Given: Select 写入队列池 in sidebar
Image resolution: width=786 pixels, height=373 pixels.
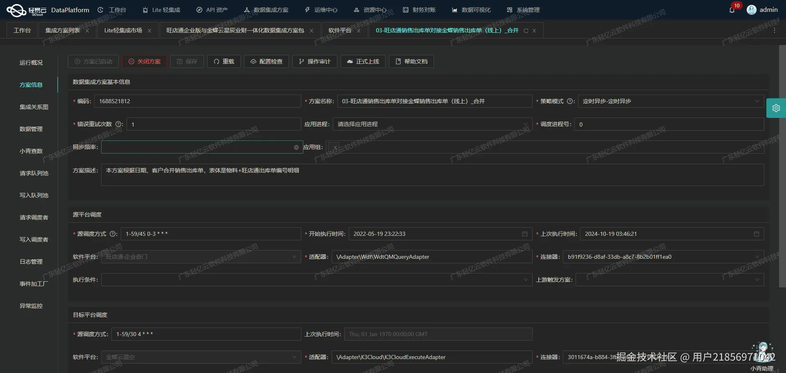Looking at the screenshot, I should pos(34,195).
